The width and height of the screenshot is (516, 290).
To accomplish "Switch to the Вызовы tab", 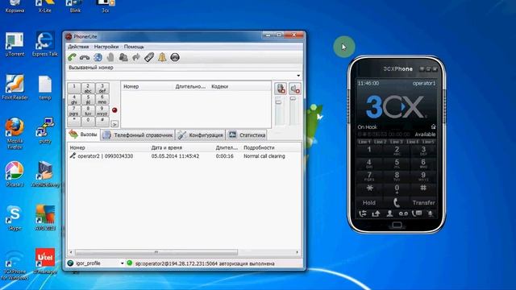I will click(84, 135).
